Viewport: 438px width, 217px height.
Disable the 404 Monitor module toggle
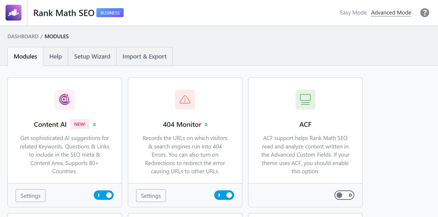coord(224,195)
